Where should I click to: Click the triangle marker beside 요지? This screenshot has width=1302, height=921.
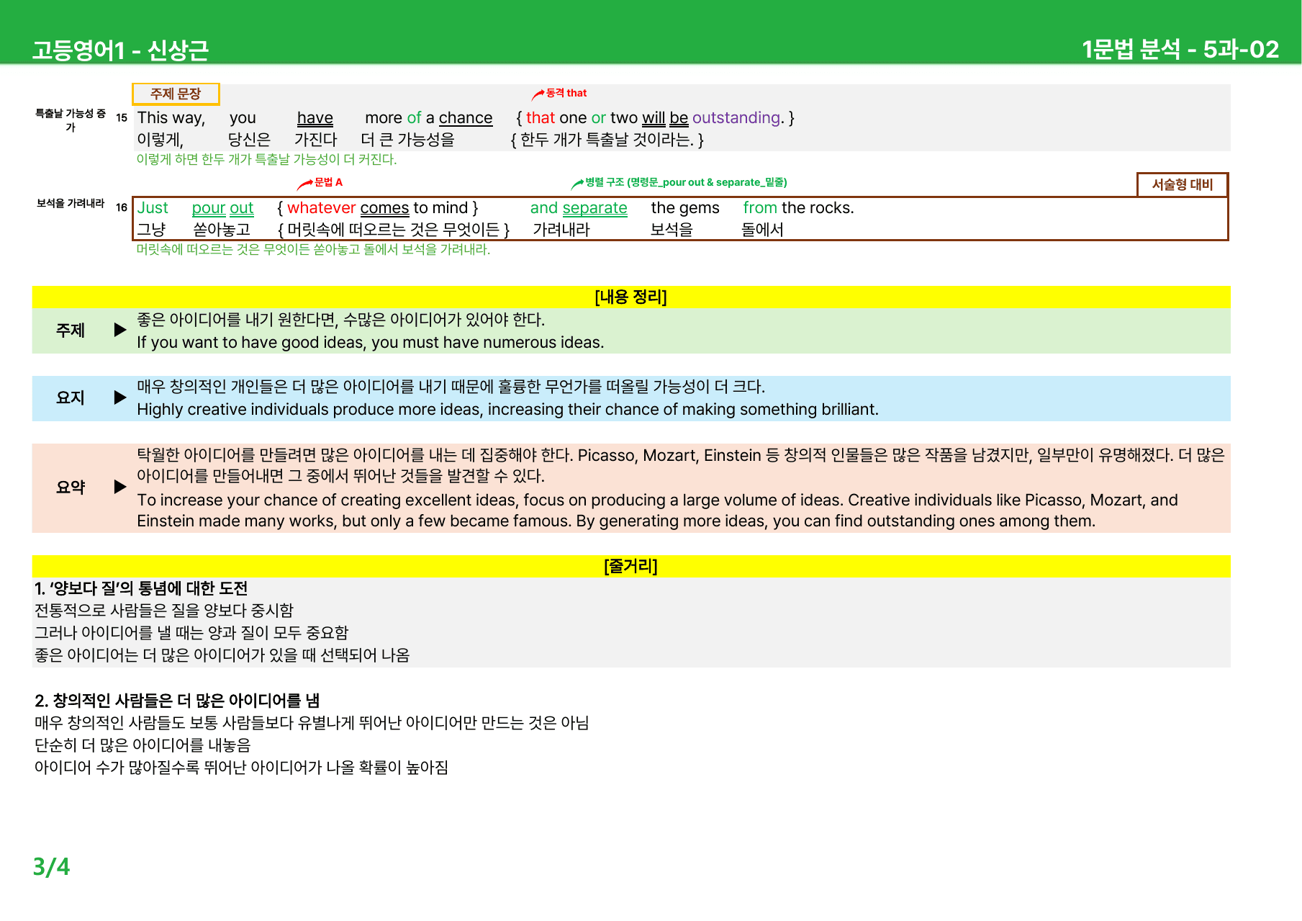pyautogui.click(x=120, y=397)
